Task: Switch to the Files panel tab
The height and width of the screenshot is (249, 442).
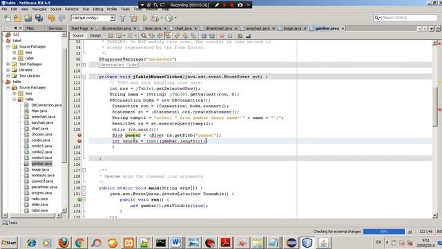Action: click(30, 28)
